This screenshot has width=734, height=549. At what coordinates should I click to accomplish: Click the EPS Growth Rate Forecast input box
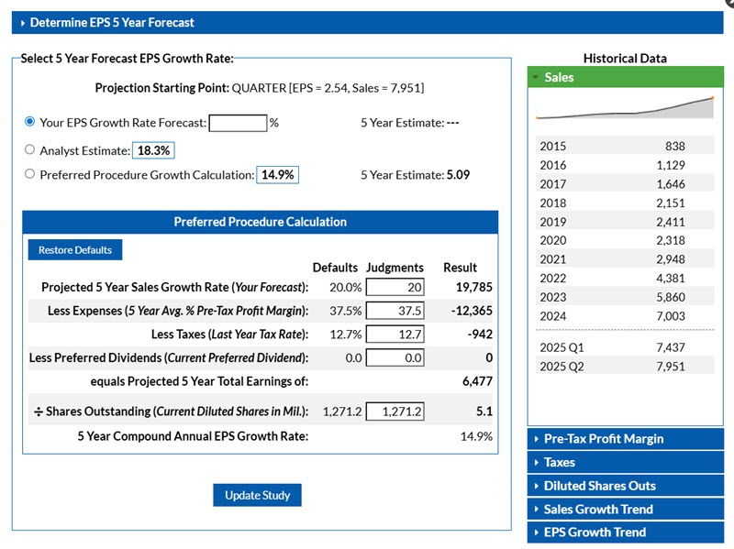tap(238, 123)
